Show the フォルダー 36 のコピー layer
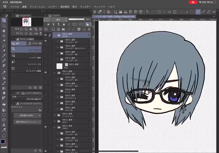The image size is (219, 153). [x=45, y=47]
